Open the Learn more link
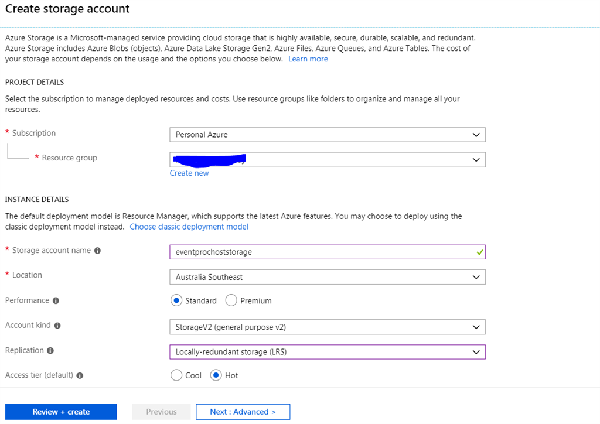The height and width of the screenshot is (424, 600). coord(308,59)
